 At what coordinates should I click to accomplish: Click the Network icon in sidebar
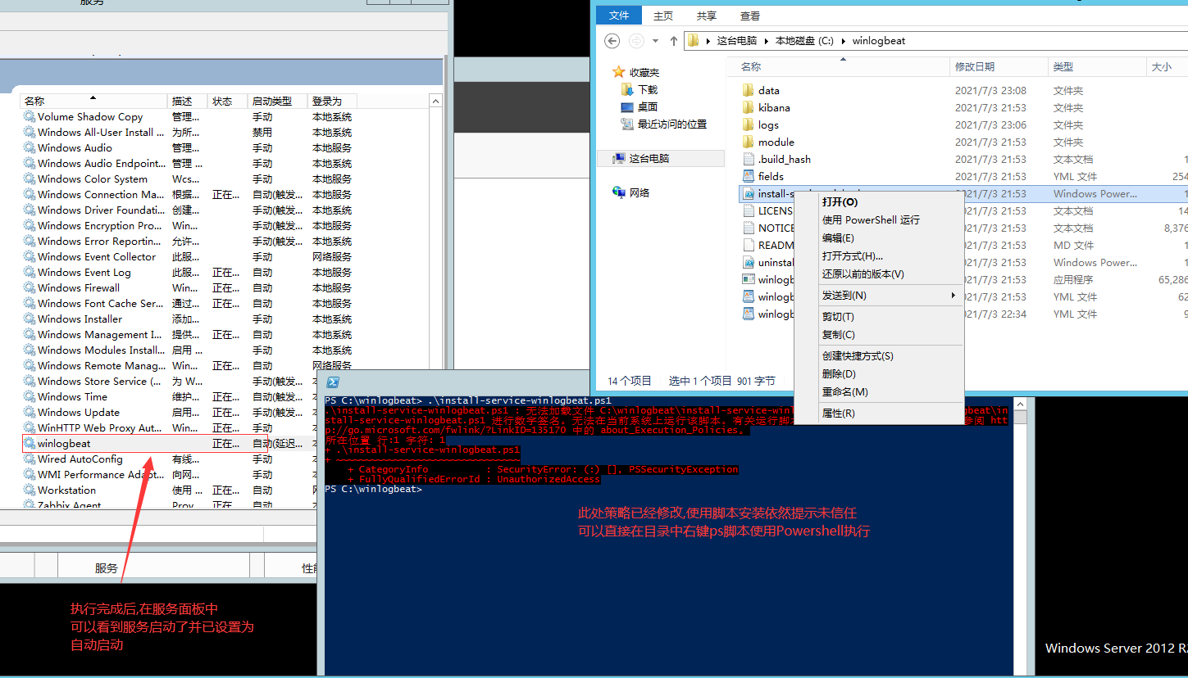tap(619, 192)
